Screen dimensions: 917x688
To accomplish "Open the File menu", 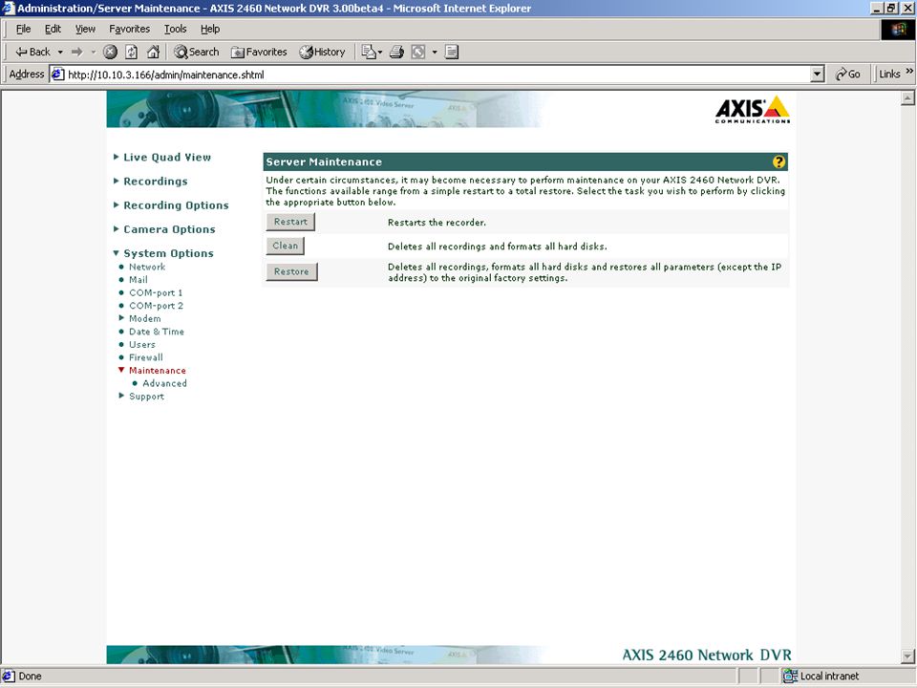I will pyautogui.click(x=23, y=29).
